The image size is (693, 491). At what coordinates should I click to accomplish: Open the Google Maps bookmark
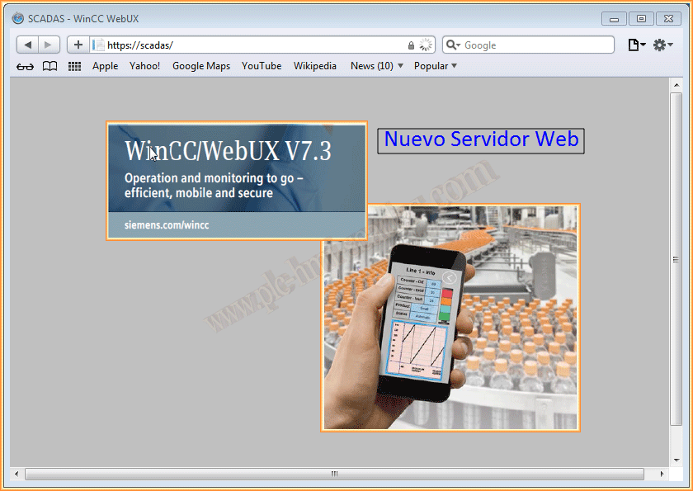[x=200, y=66]
